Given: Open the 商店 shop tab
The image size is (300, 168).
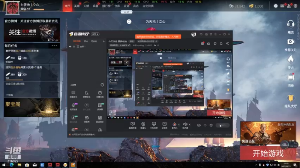Looking at the screenshot, I should [x=136, y=6].
